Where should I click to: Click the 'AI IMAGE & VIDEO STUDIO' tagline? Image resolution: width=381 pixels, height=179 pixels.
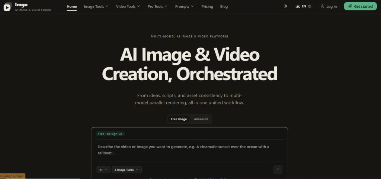(33, 10)
